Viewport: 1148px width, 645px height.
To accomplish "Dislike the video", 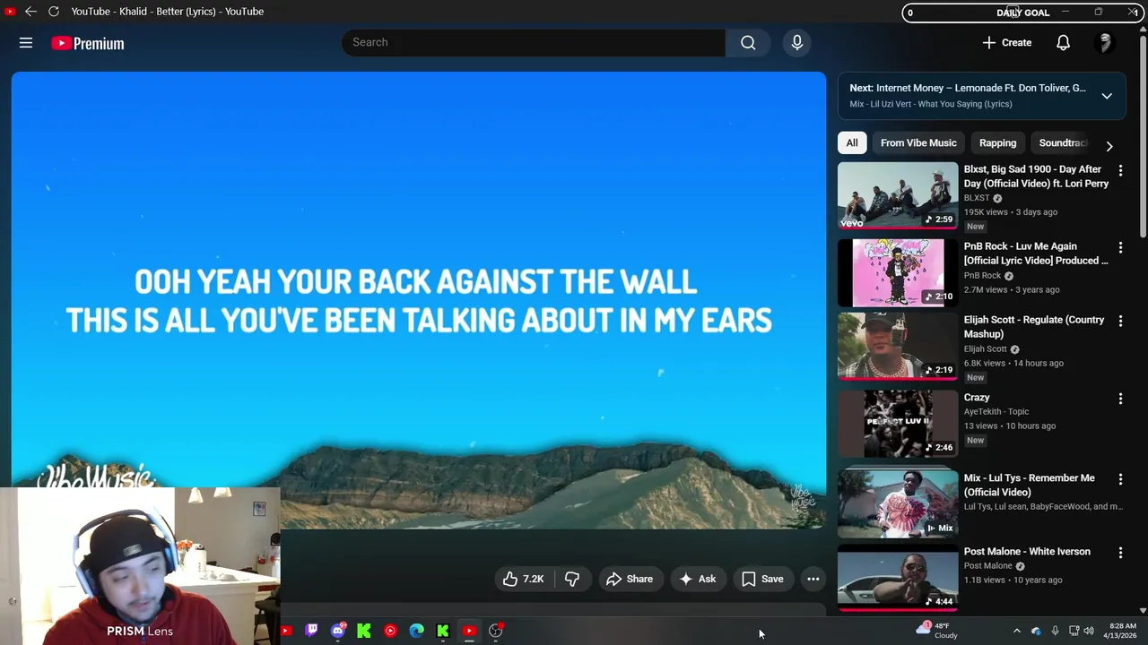I will (572, 579).
